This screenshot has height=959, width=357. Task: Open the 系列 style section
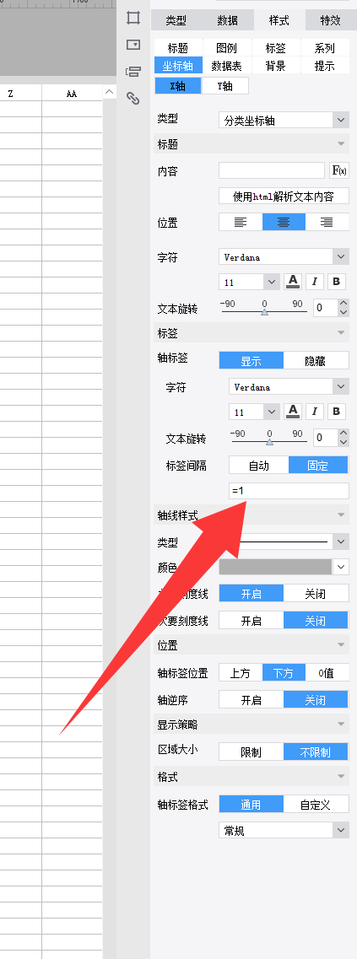325,48
